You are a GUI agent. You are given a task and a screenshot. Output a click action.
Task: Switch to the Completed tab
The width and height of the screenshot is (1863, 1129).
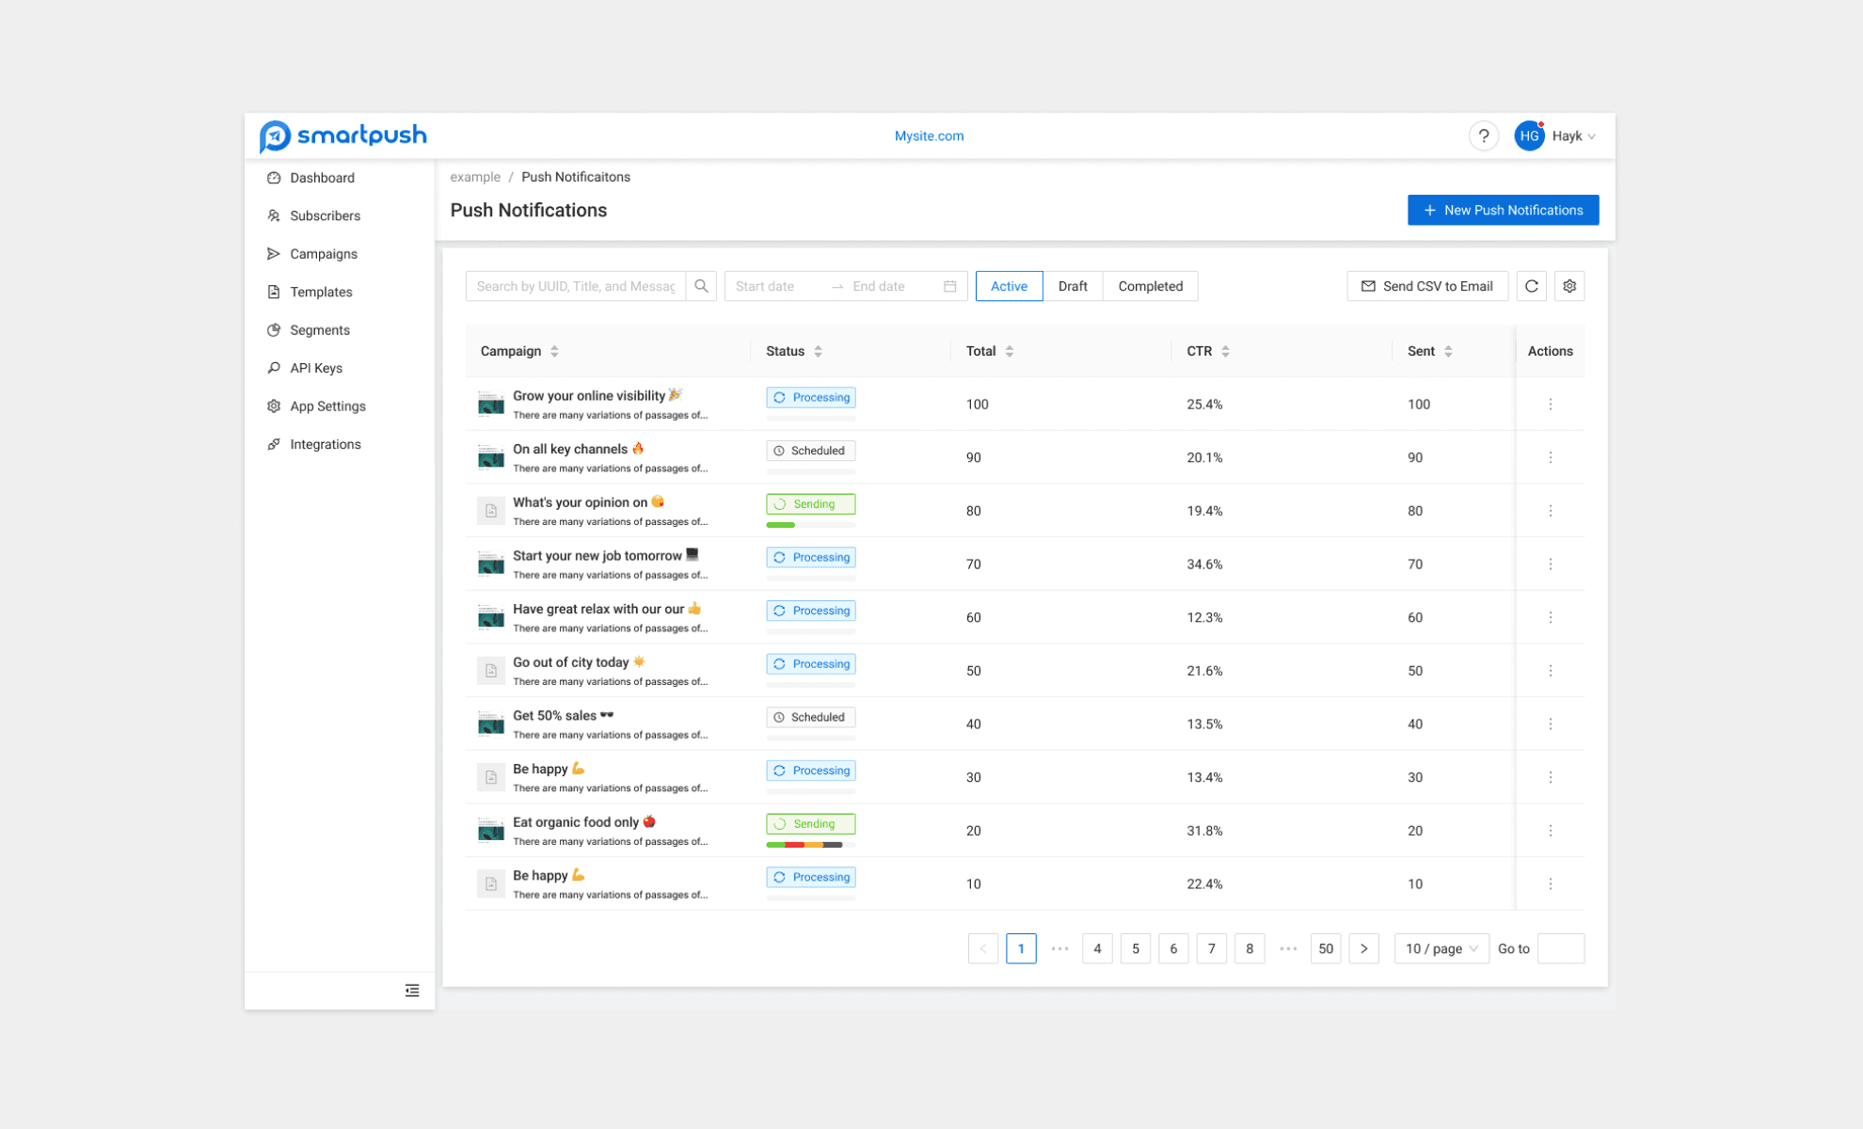pyautogui.click(x=1150, y=286)
